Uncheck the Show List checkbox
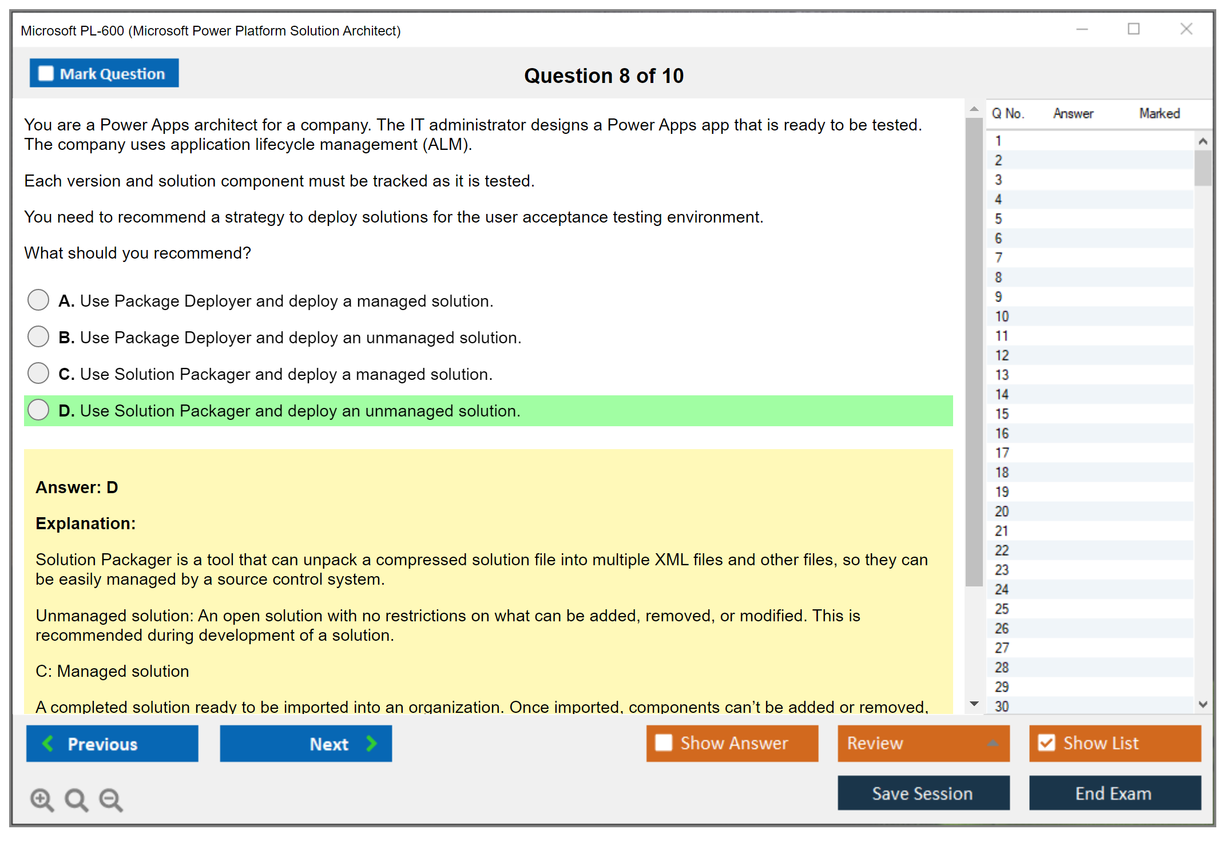Viewport: 1230px width, 841px height. click(x=1046, y=743)
